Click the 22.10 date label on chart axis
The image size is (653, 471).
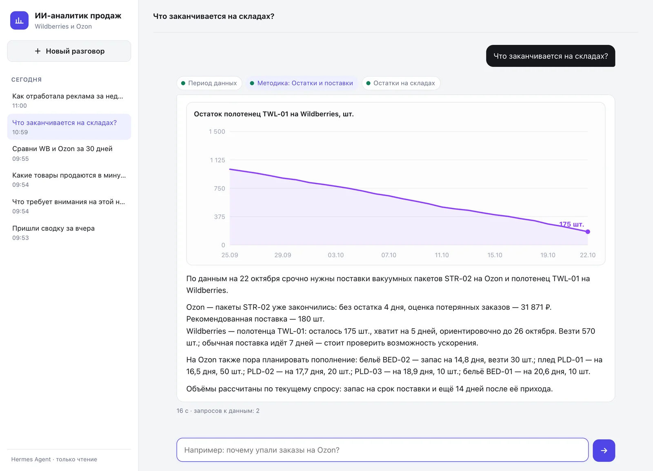click(588, 255)
